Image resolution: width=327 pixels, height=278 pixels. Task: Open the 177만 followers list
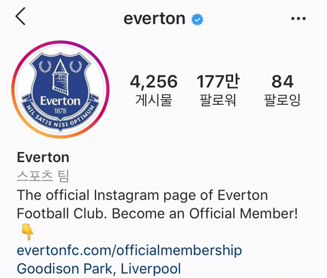tap(218, 81)
